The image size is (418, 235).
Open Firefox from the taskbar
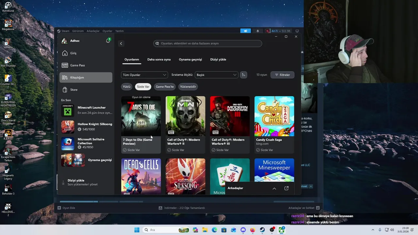252,230
